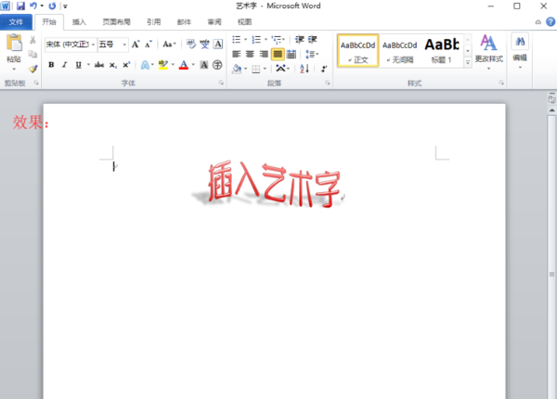Select the red WordArt text
Viewport: 557px width, 399px height.
(x=274, y=184)
